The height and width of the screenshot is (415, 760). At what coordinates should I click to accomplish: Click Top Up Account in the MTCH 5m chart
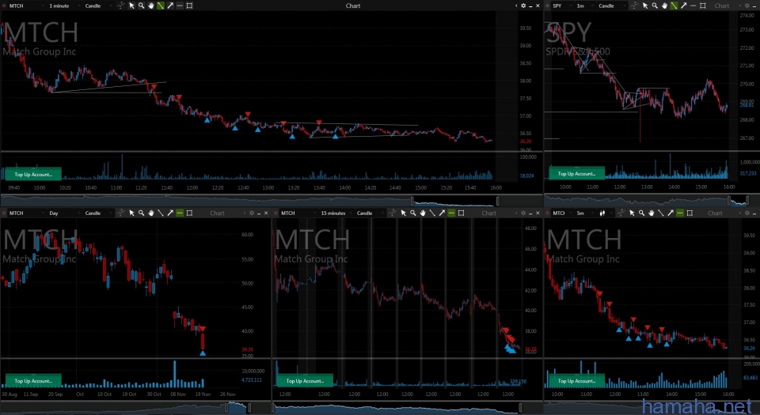[x=576, y=381]
